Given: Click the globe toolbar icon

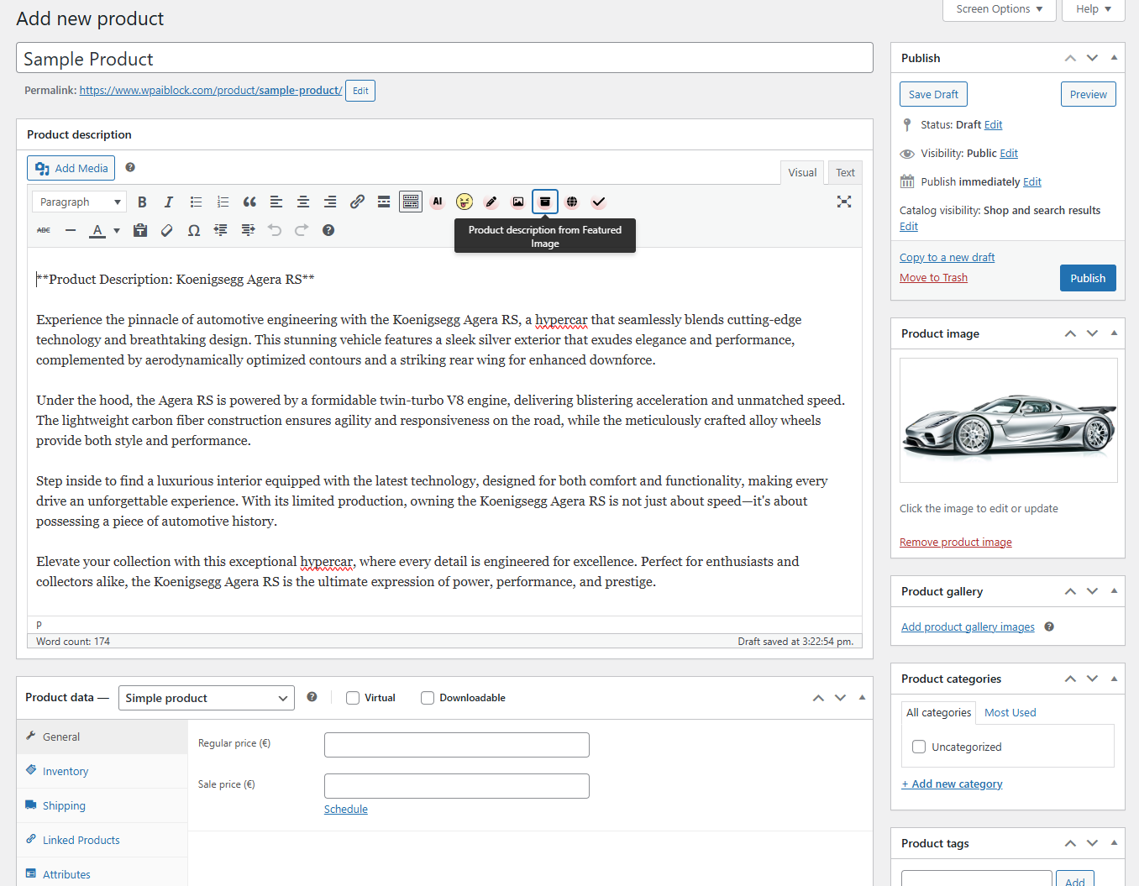Looking at the screenshot, I should pos(572,202).
